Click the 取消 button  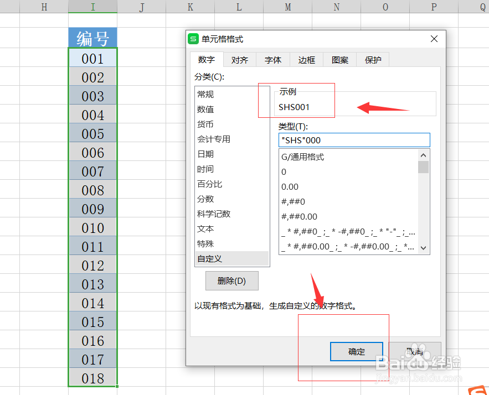pyautogui.click(x=415, y=352)
